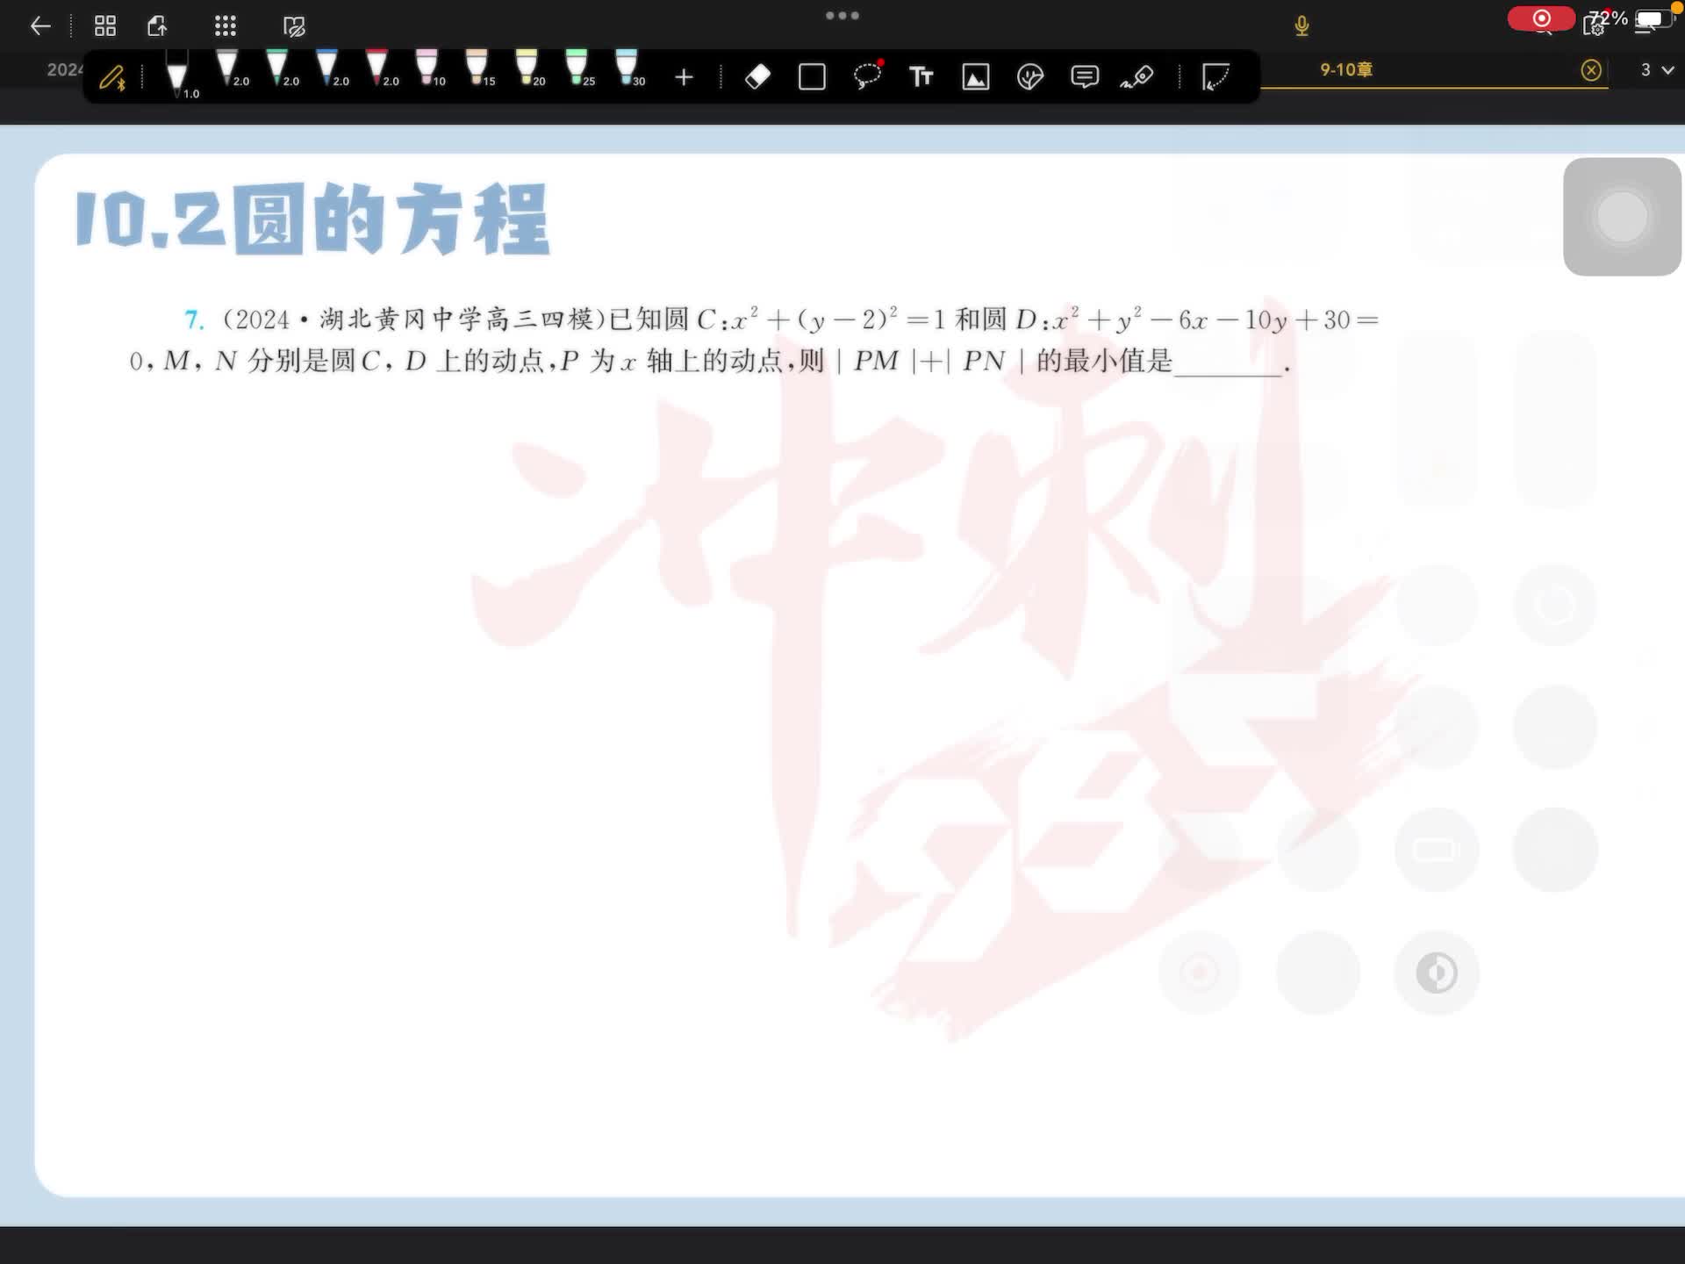
Task: Switch to the 2024 tab
Action: point(63,70)
